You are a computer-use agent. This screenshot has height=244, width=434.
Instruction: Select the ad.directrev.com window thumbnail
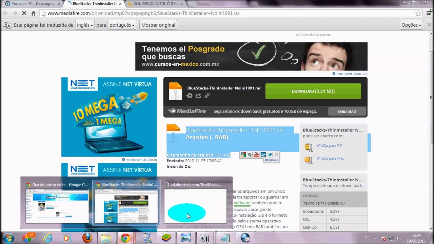(195, 203)
